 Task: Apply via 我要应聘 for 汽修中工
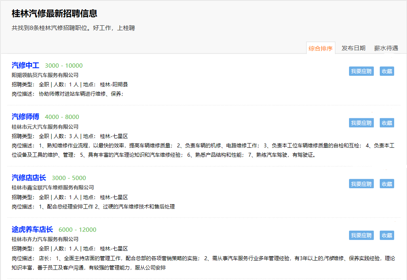[x=361, y=71]
